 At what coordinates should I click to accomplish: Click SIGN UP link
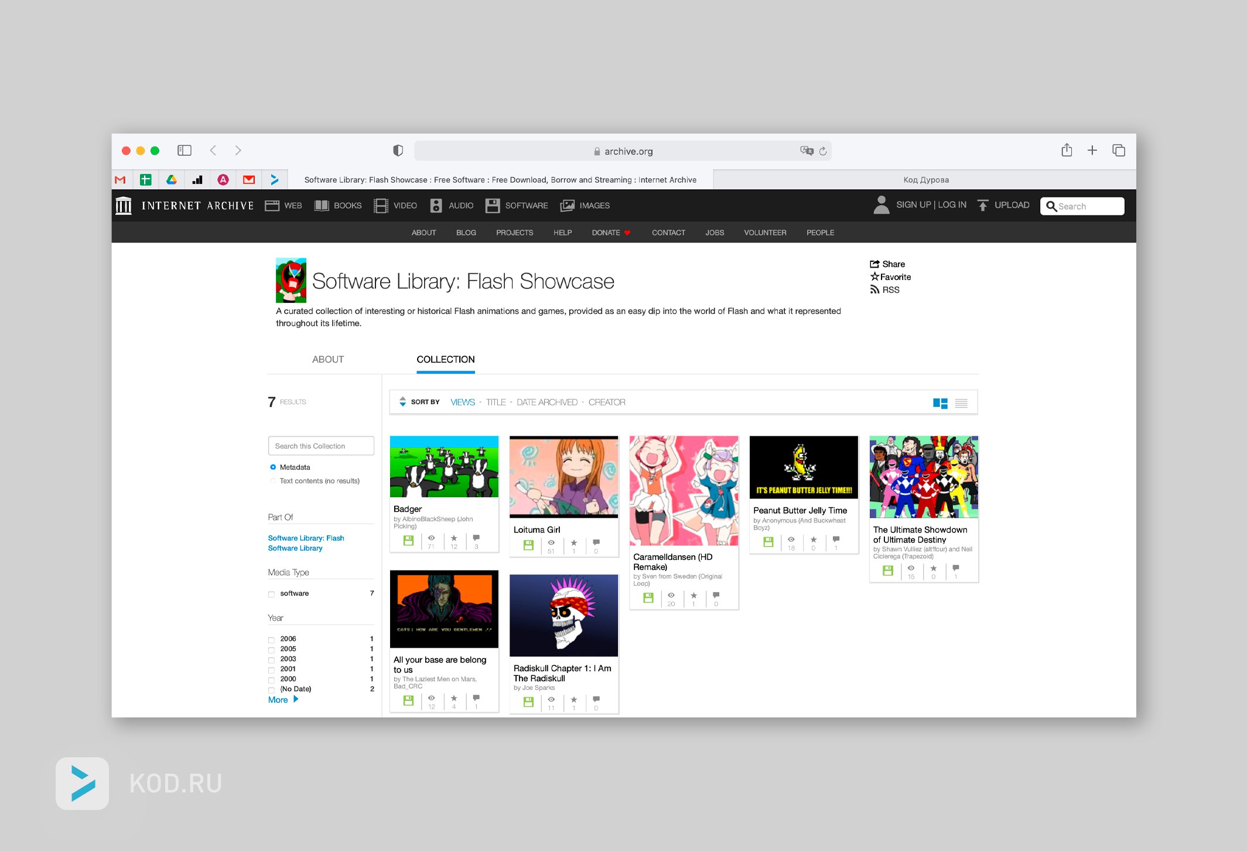[x=913, y=205]
